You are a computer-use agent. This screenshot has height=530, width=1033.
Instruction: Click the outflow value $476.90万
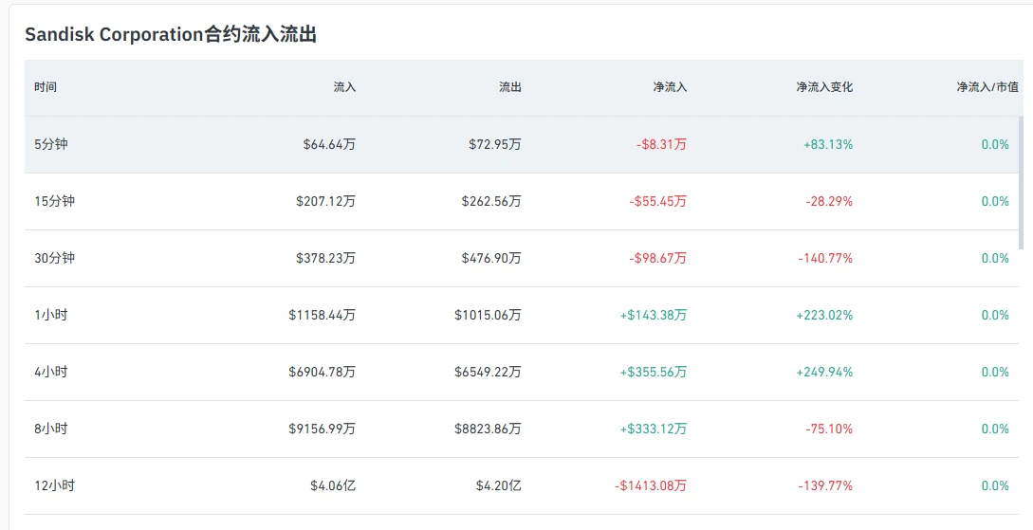[491, 258]
